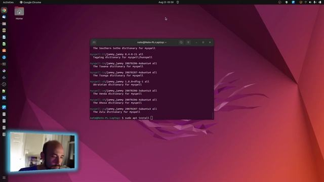Open the terminal hamburger menu
Image resolution: width=324 pixels, height=182 pixels.
click(x=188, y=42)
